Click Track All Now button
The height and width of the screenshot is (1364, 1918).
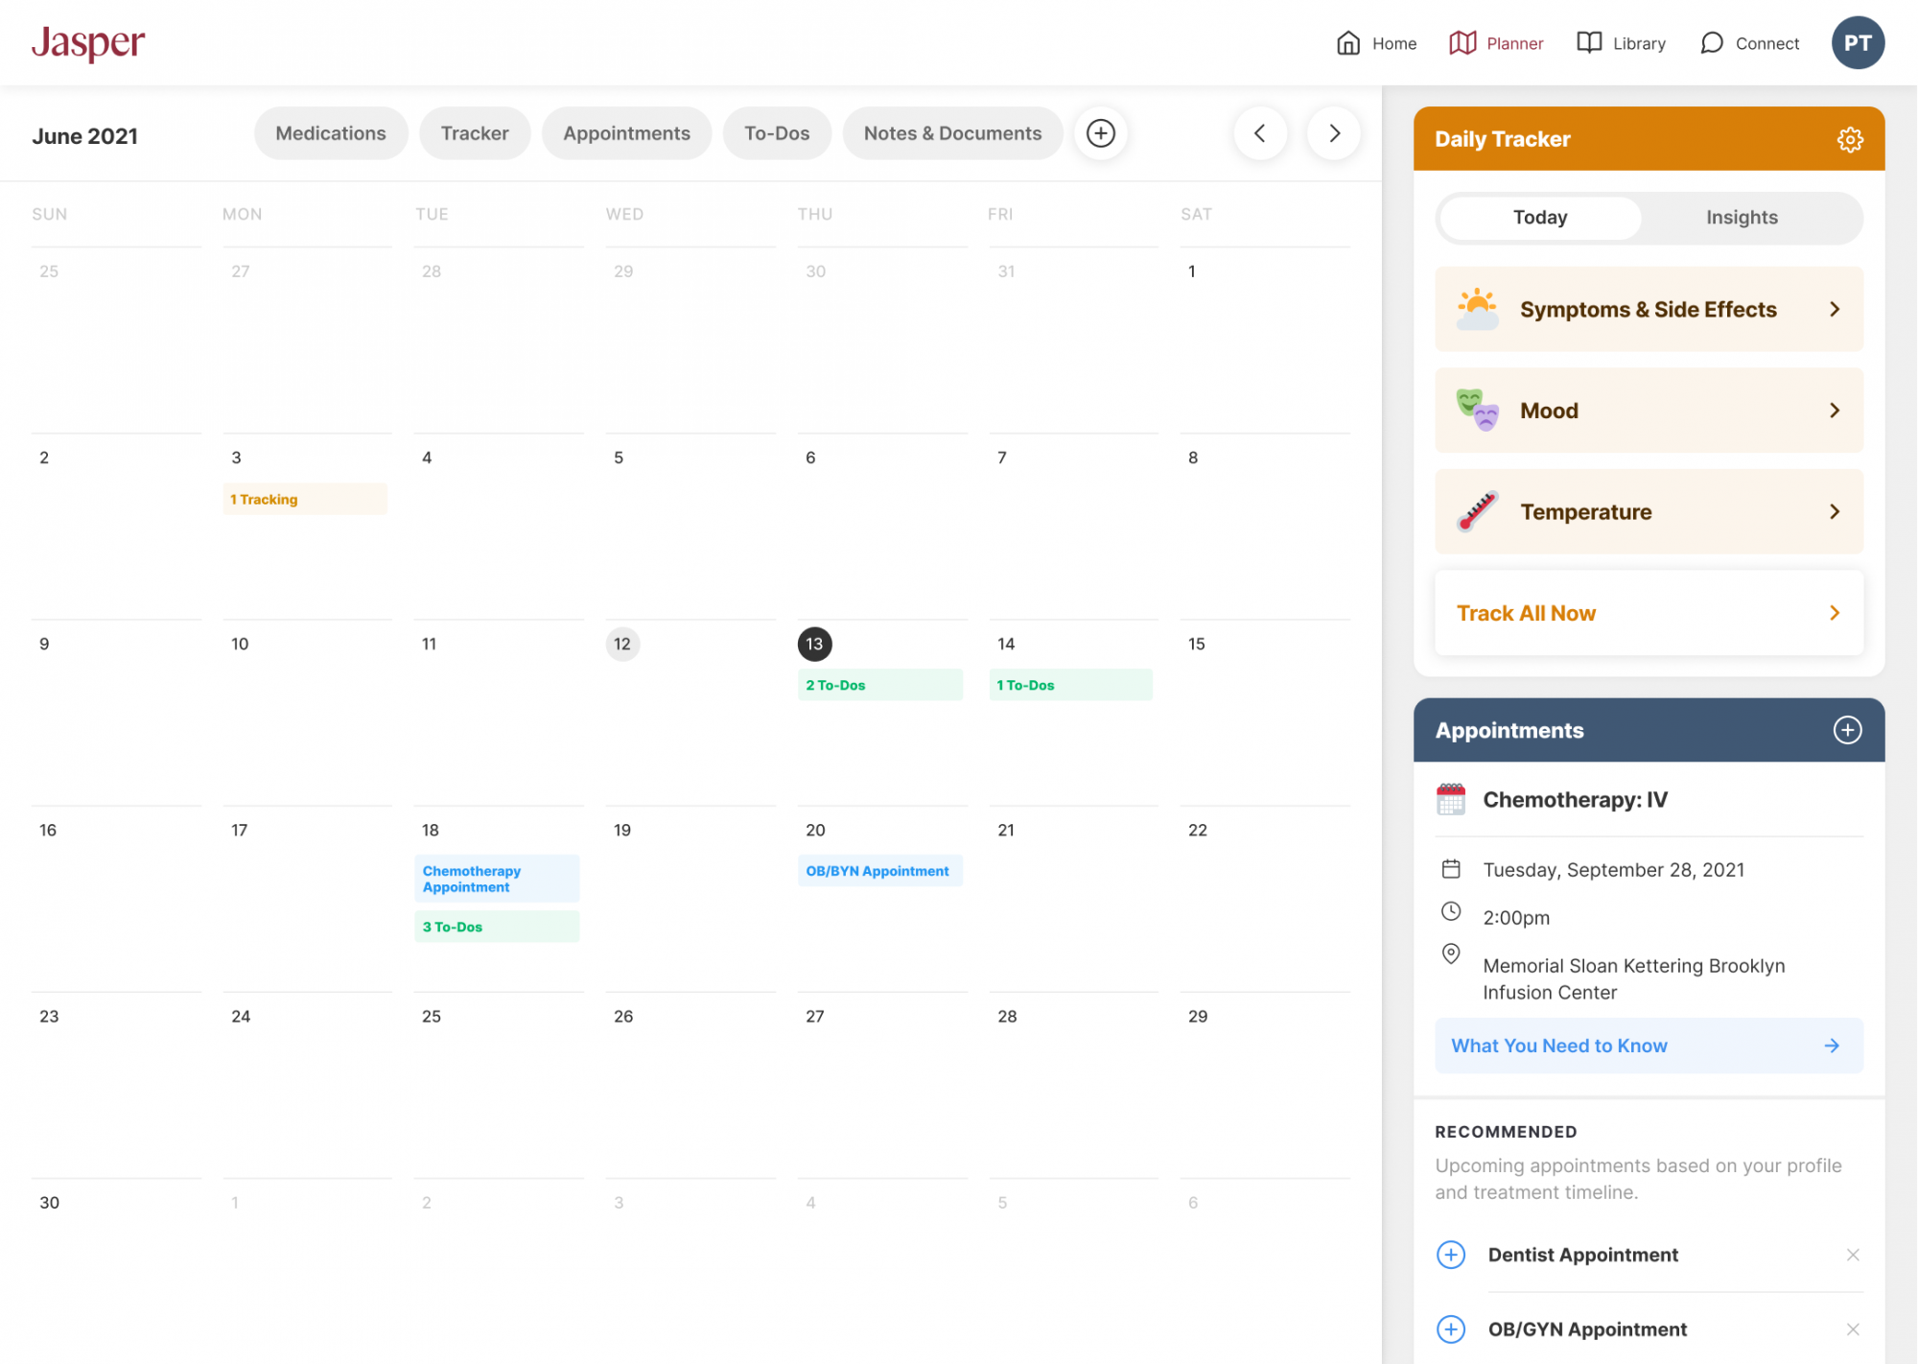1649,614
